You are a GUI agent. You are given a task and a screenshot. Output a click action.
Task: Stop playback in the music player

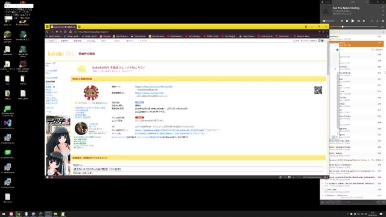(x=347, y=21)
